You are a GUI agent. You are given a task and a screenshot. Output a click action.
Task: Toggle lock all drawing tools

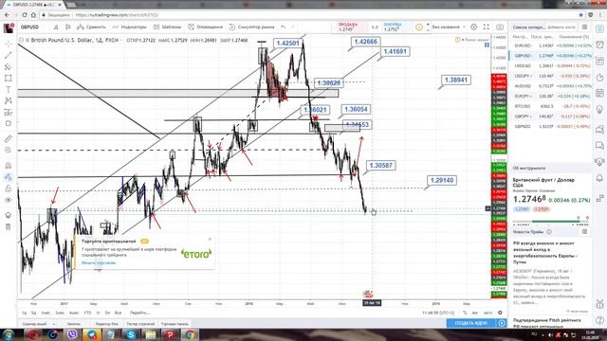point(9,188)
